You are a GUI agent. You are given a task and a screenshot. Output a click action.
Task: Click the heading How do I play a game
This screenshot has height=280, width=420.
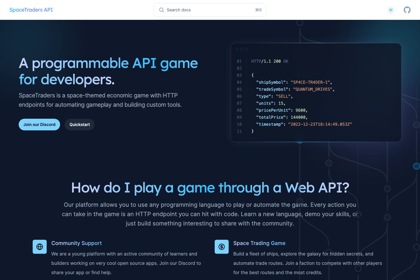[210, 188]
